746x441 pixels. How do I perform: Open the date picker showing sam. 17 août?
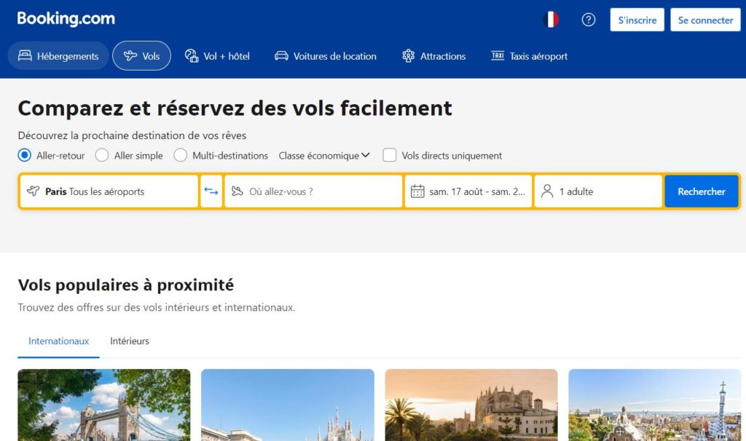pos(477,191)
